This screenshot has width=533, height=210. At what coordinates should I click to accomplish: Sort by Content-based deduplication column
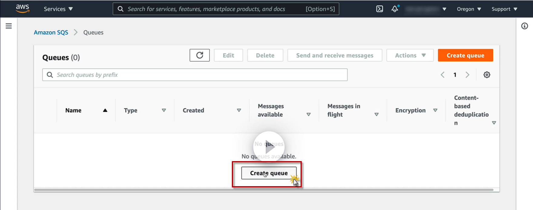coord(494,123)
